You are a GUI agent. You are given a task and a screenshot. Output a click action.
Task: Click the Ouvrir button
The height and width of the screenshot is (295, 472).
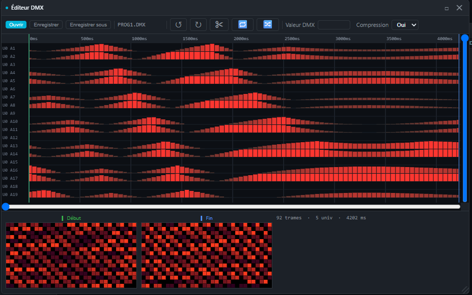click(16, 24)
